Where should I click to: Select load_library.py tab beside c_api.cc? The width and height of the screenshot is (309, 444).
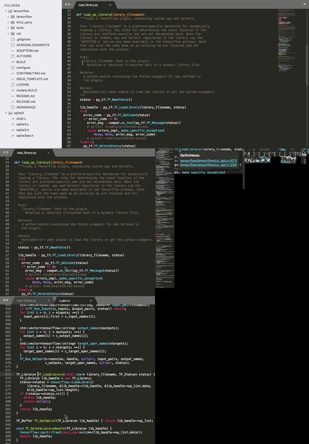[27, 301]
